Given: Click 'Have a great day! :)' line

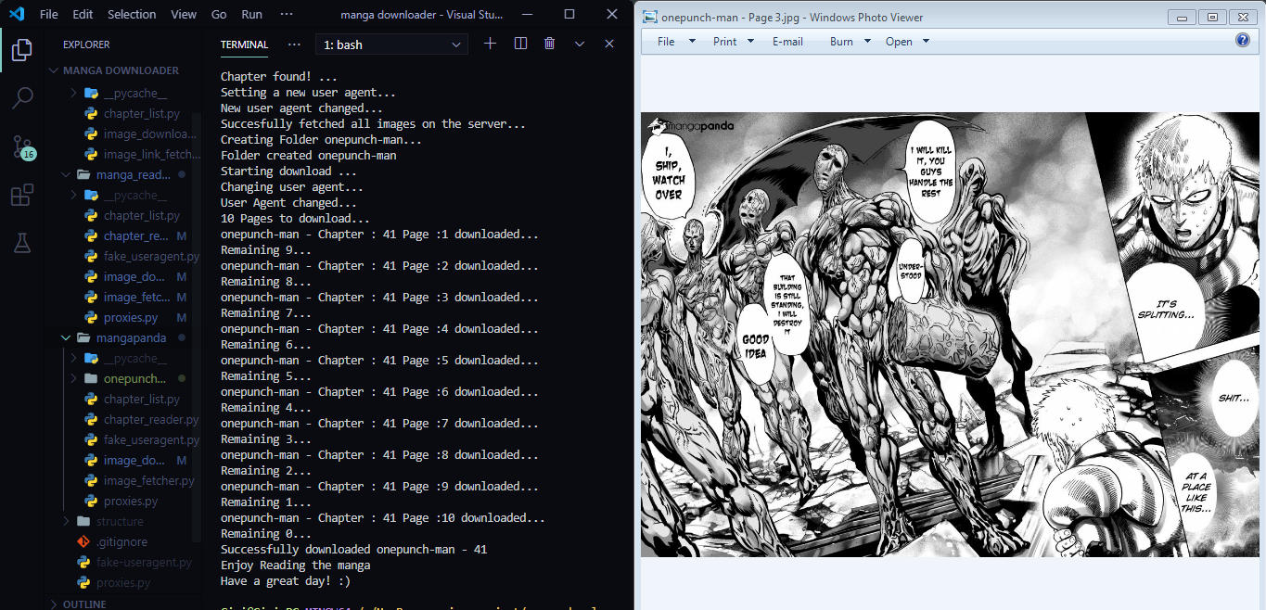Looking at the screenshot, I should 286,581.
